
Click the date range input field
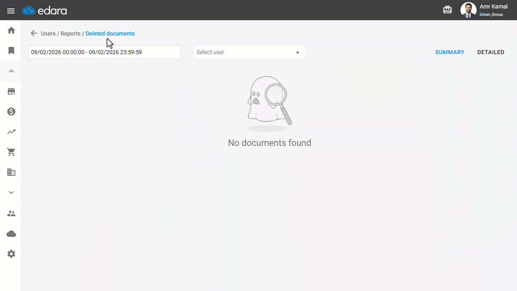point(105,52)
